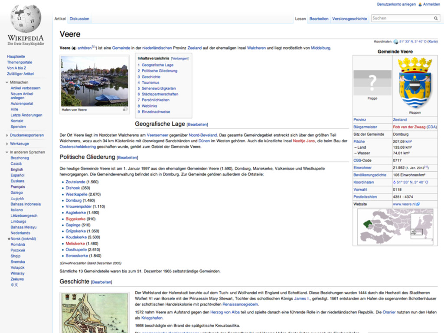The height and width of the screenshot is (333, 444).
Task: Click the missing flag placeholder image
Action: click(x=372, y=83)
